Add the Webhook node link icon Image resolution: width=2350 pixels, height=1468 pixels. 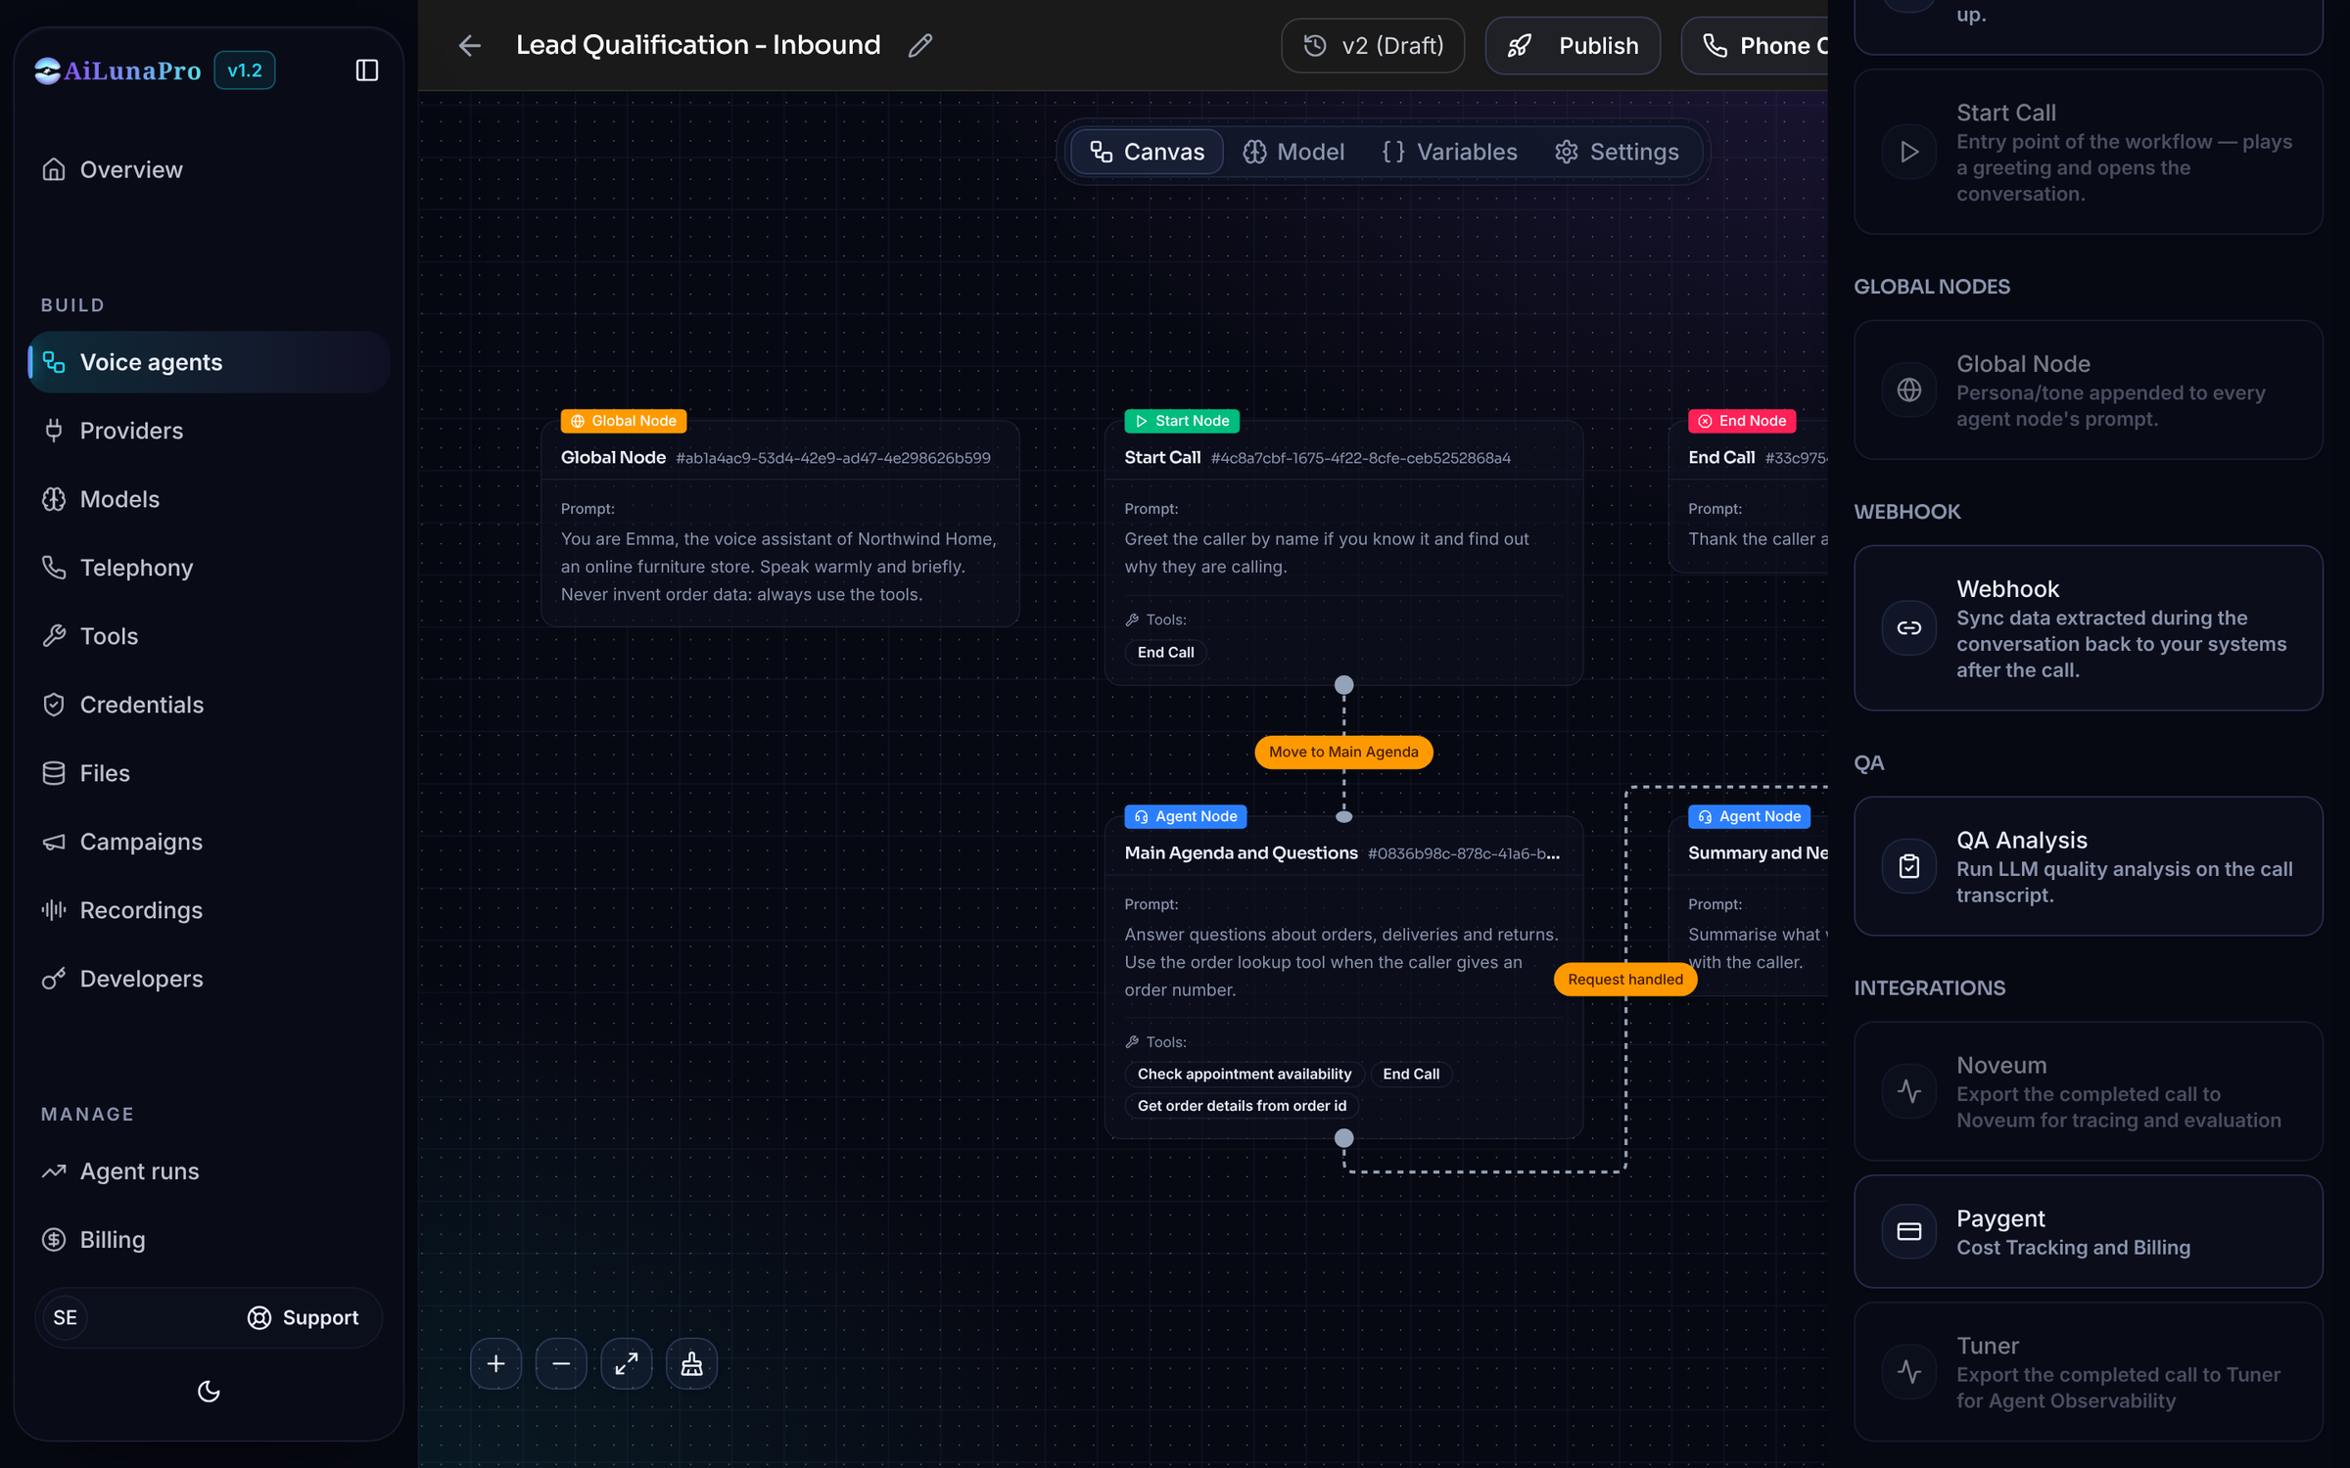pos(1909,628)
